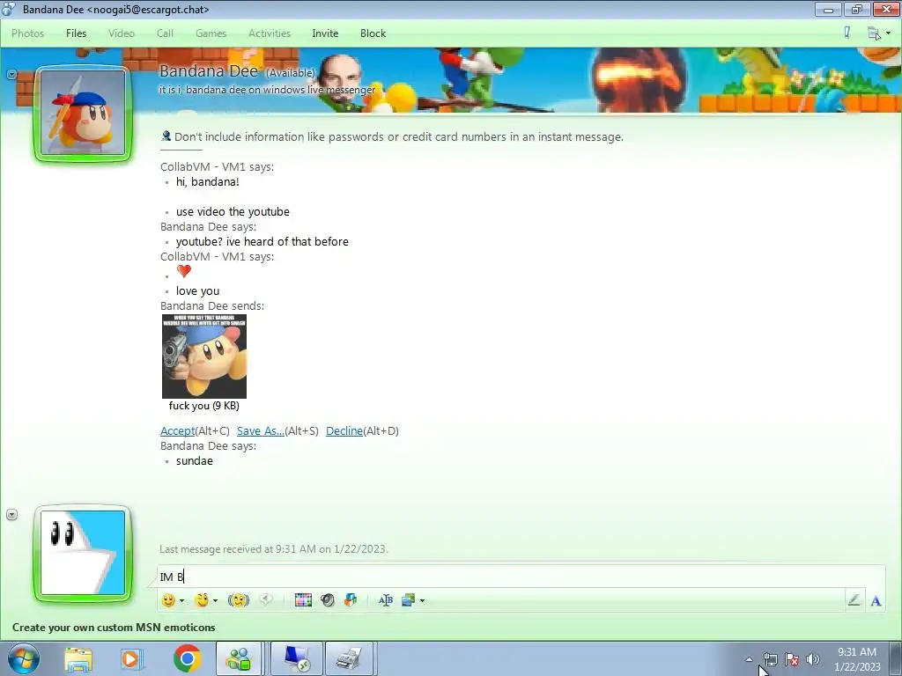The width and height of the screenshot is (902, 676).
Task: Collapse the contact's display picture panel
Action: (x=11, y=74)
